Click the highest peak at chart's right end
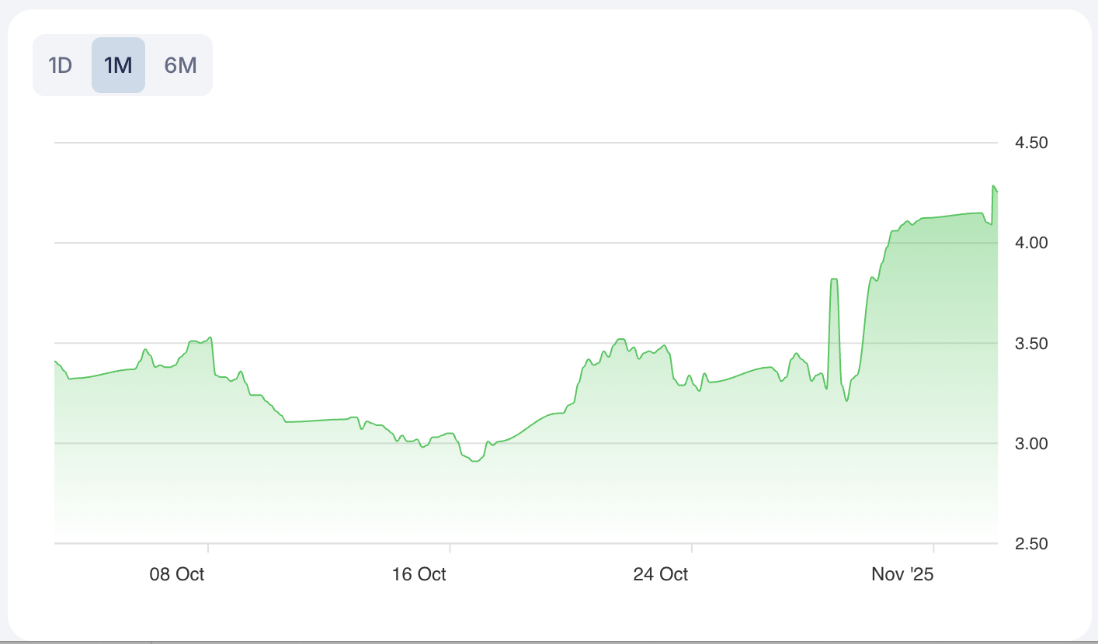This screenshot has width=1098, height=644. pos(993,186)
